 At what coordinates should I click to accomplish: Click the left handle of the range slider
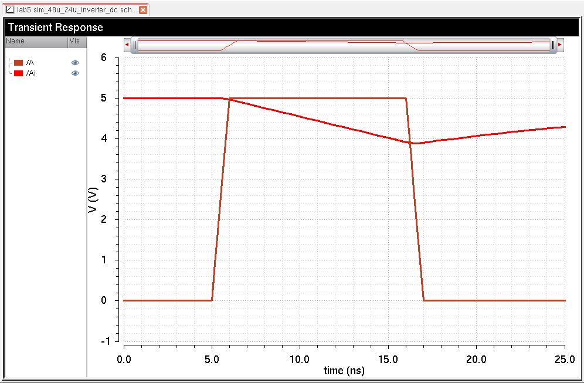135,45
